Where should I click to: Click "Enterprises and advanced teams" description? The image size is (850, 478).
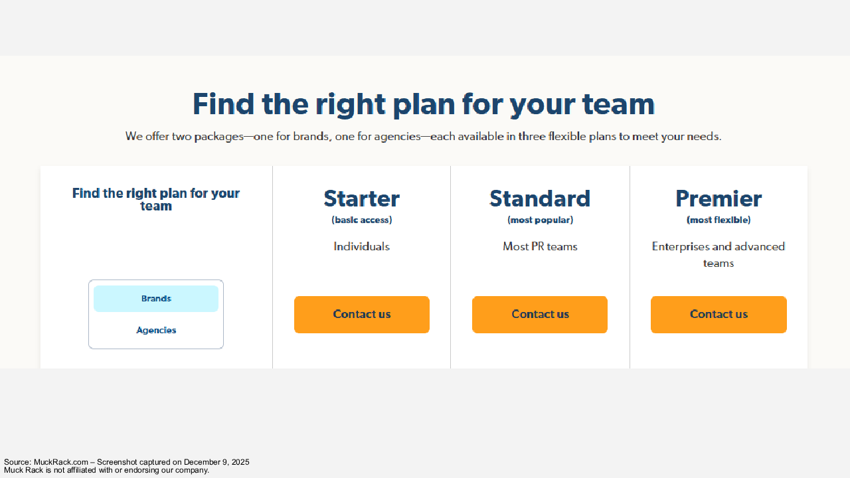719,255
